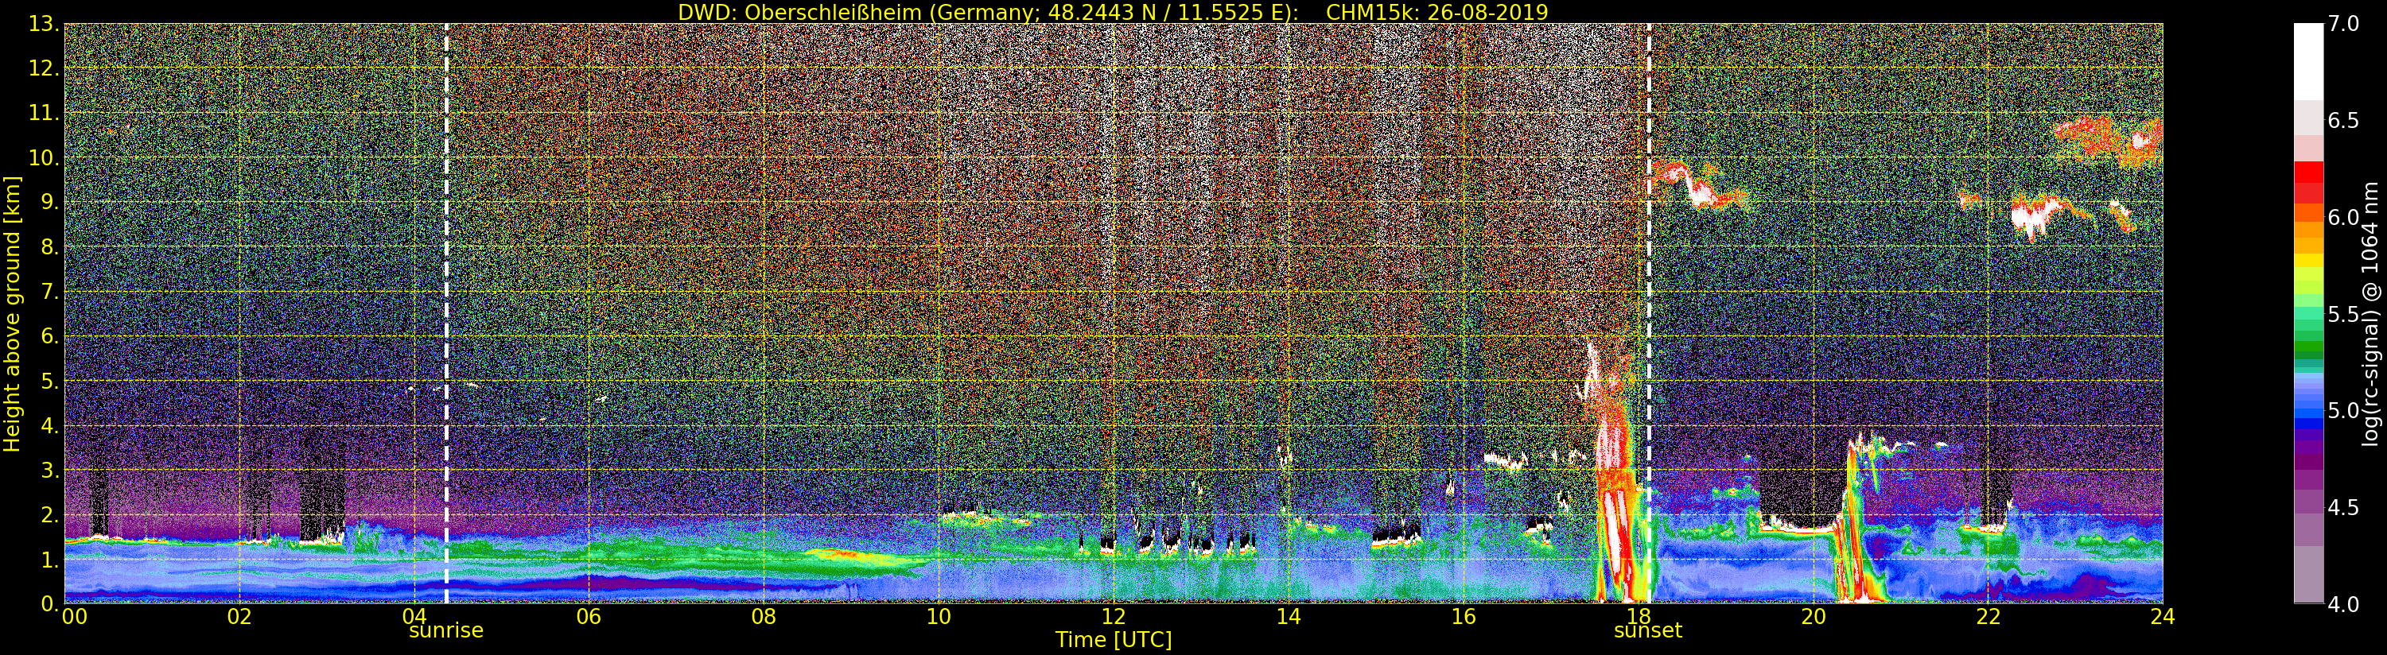Click the "Time [UTC]" axis label

pyautogui.click(x=1113, y=640)
